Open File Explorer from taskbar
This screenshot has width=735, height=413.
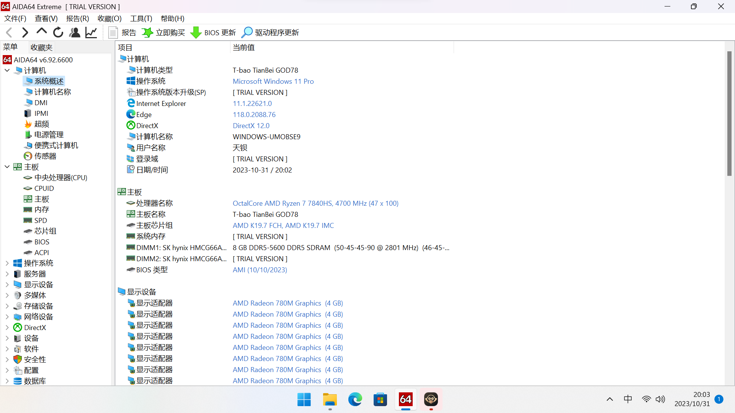330,400
